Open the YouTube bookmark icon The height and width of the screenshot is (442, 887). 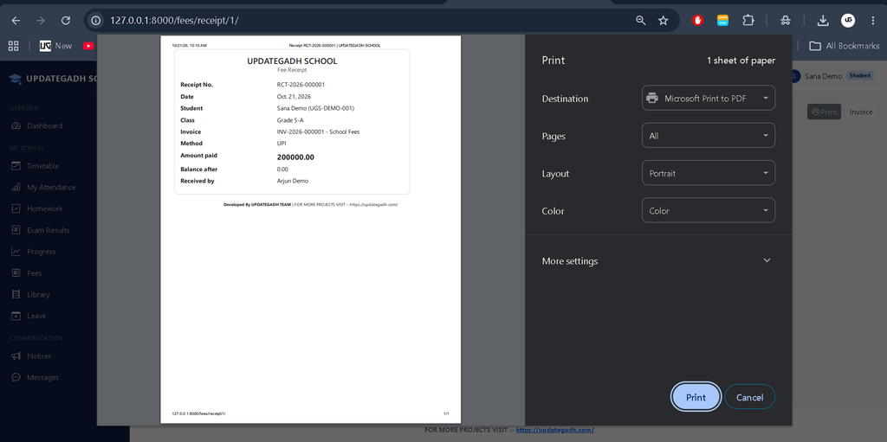tap(88, 46)
